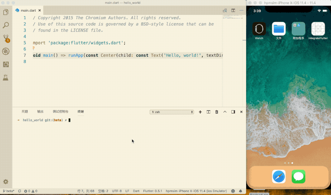Switch to the 调试控制台 panel tab

[60, 111]
